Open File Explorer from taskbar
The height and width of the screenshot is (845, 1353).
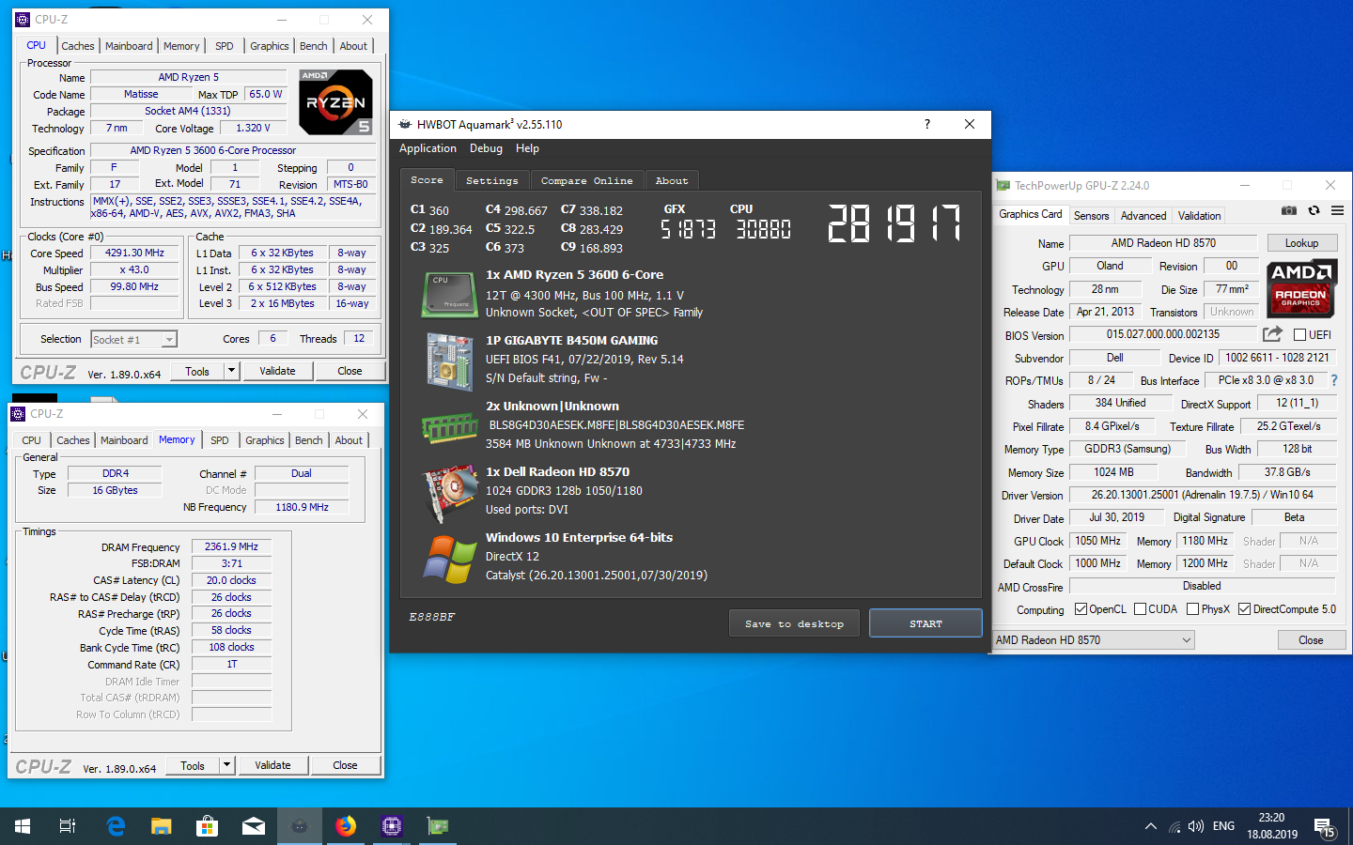coord(162,826)
